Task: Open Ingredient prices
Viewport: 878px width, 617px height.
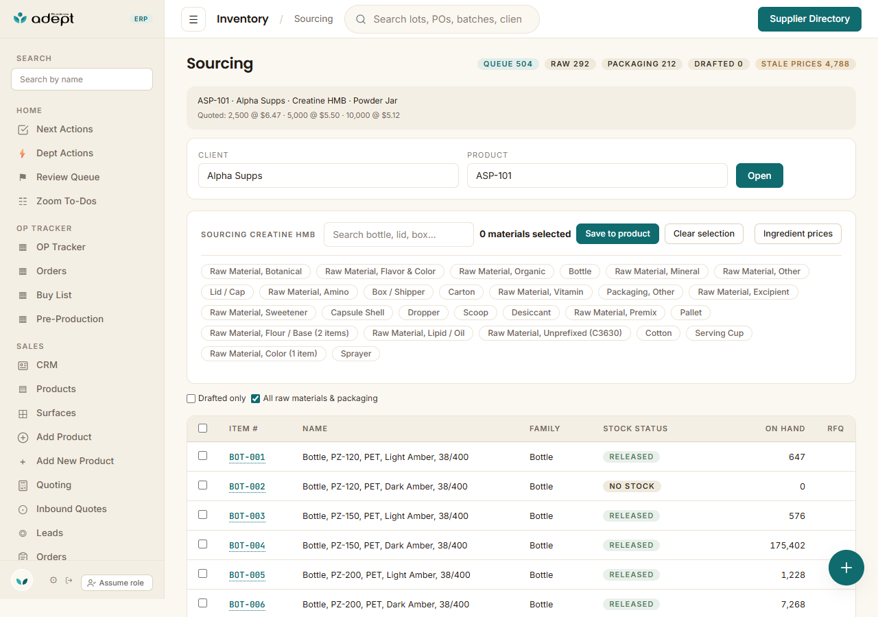Action: 798,234
